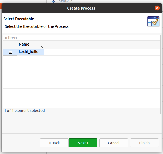The image size is (163, 154).
Task: Click the blue plus icon behind the dialog
Action: point(53,1)
